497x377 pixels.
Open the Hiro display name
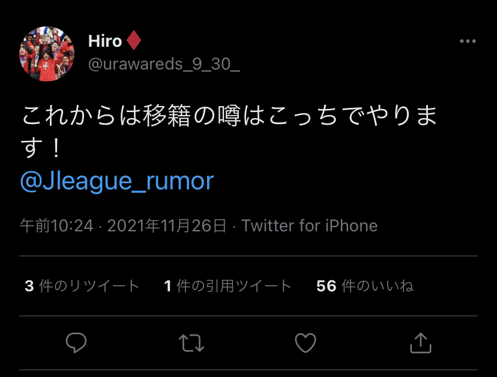tap(105, 41)
